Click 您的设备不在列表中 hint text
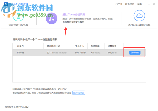Screen dimensions: 158x111 point(39,89)
